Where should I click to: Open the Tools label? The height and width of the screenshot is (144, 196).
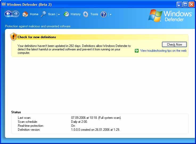(x=94, y=14)
